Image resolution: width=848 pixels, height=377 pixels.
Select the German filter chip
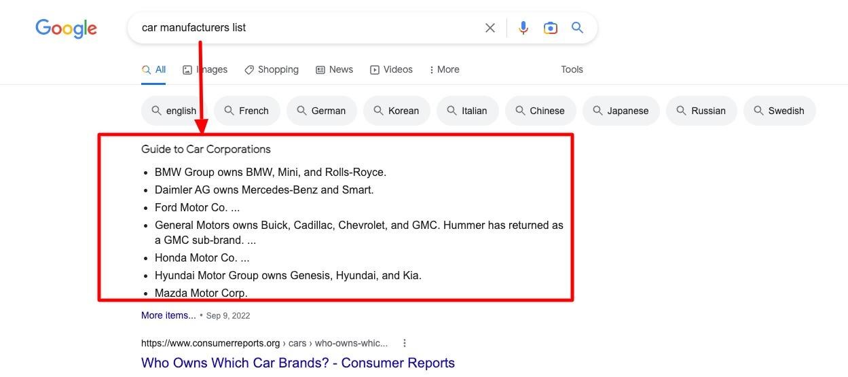coord(322,111)
